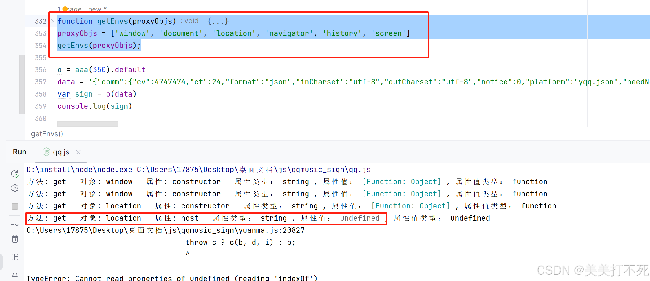Click the 'host' property in console output
650x281 pixels.
click(190, 218)
